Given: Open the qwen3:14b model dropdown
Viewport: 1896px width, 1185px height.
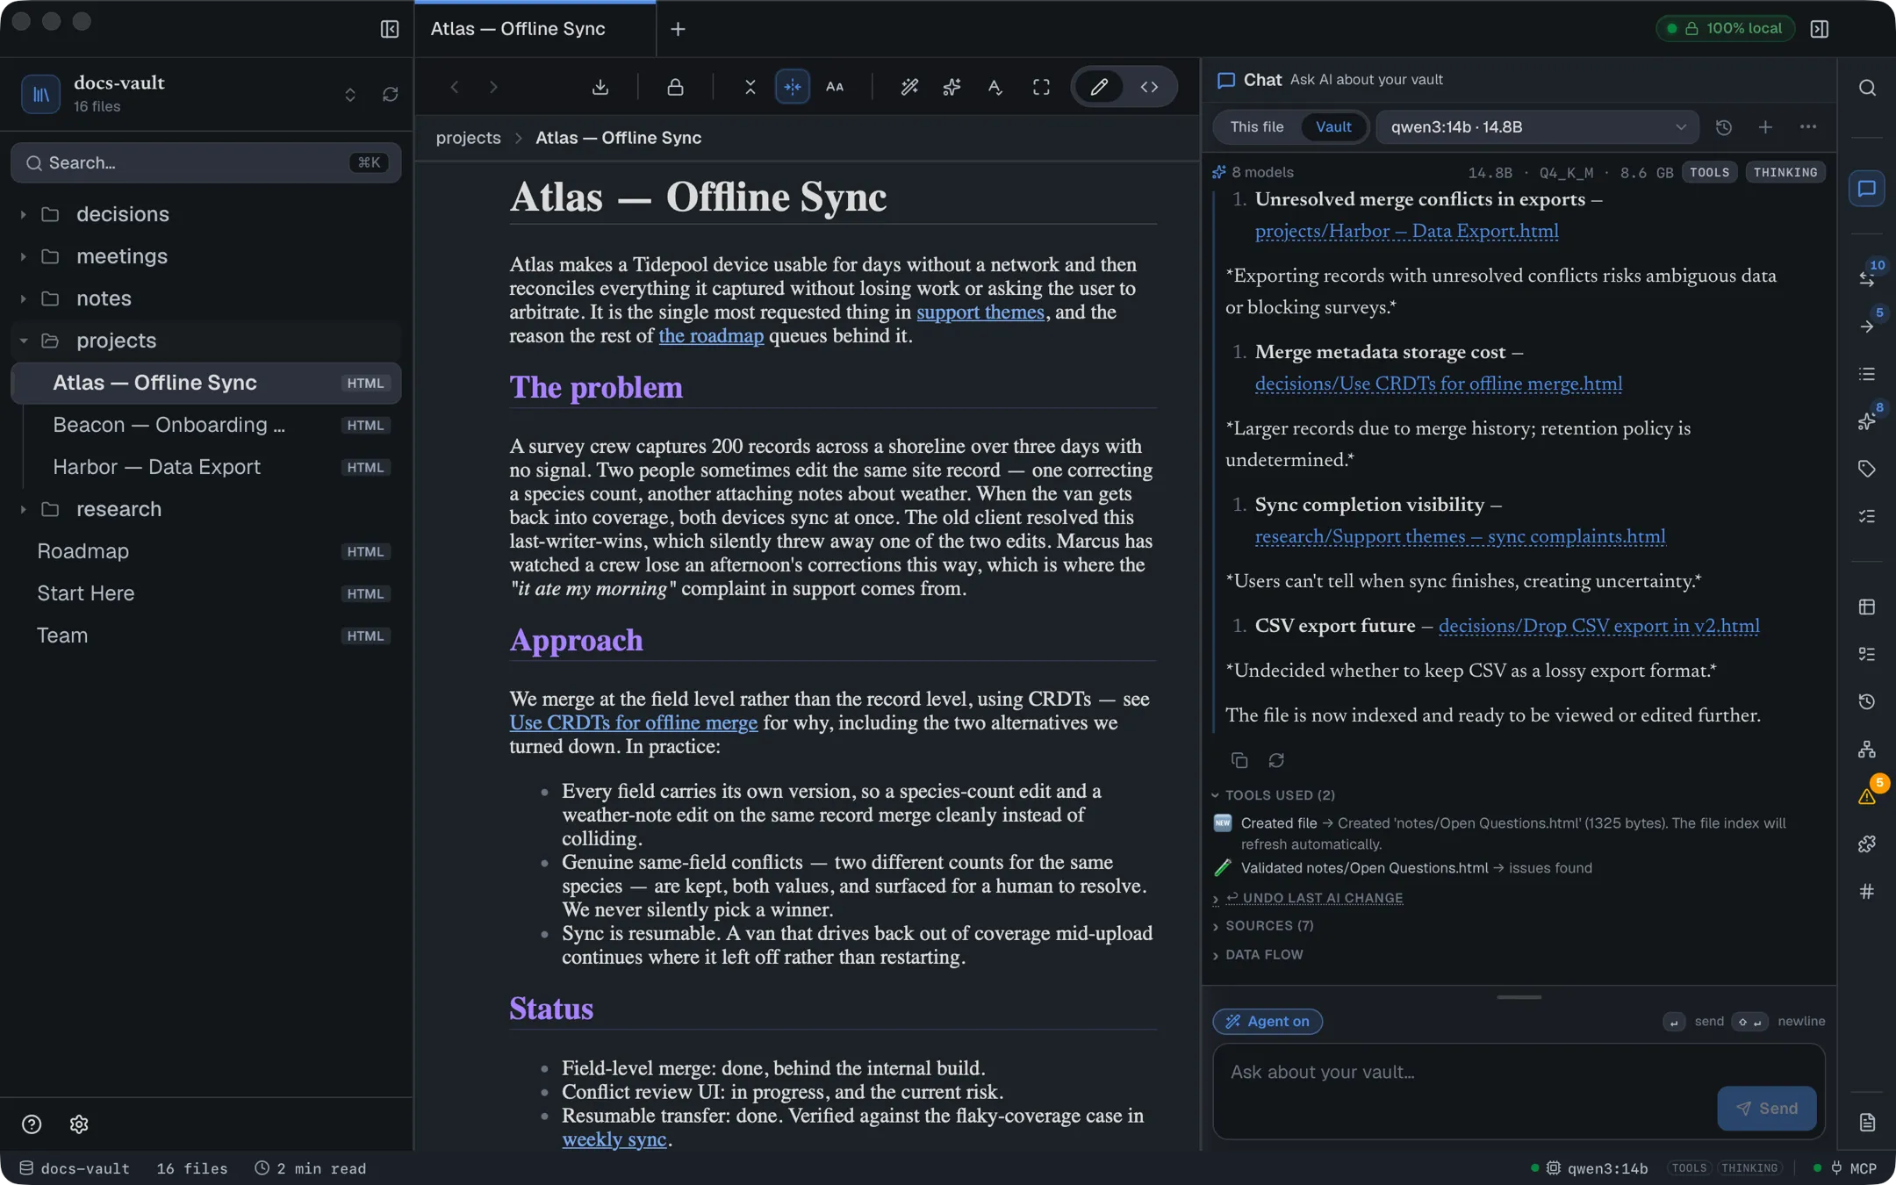Looking at the screenshot, I should tap(1537, 127).
